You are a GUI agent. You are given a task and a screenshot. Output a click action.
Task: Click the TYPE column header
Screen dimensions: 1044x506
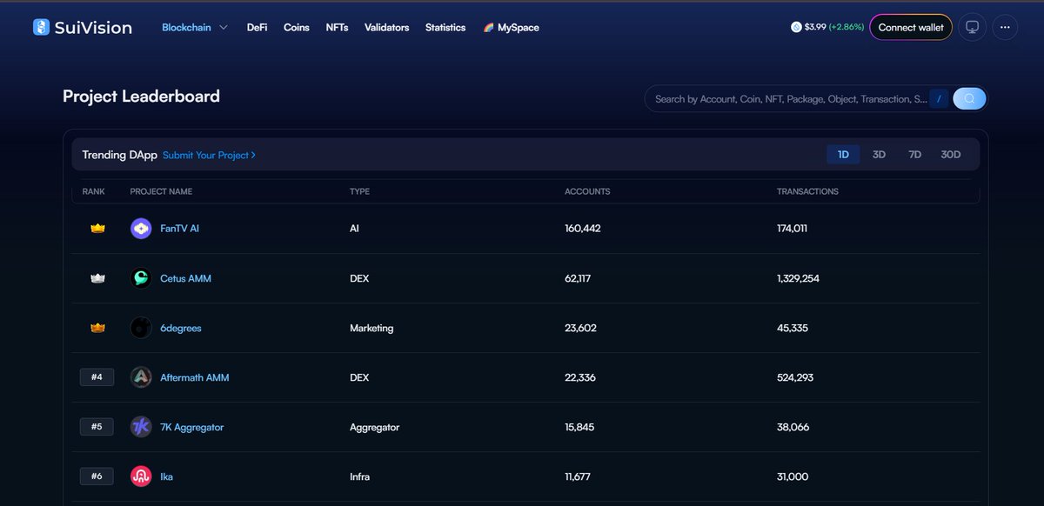359,191
